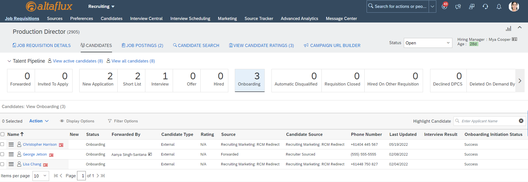Select the New Application pipeline tile

pos(98,80)
